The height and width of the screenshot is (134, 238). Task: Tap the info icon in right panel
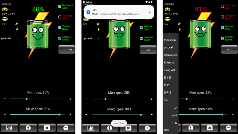tap(191, 128)
